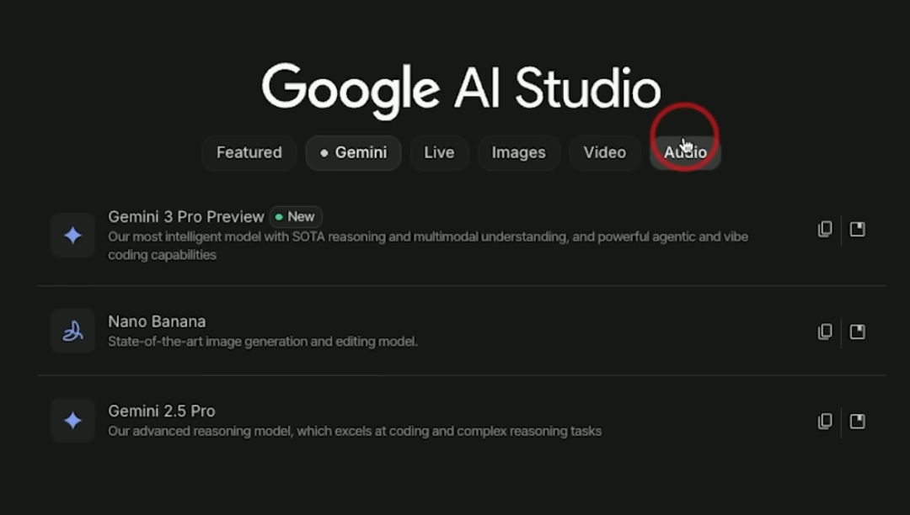The image size is (910, 515).
Task: Switch to the Featured tab
Action: tap(249, 153)
